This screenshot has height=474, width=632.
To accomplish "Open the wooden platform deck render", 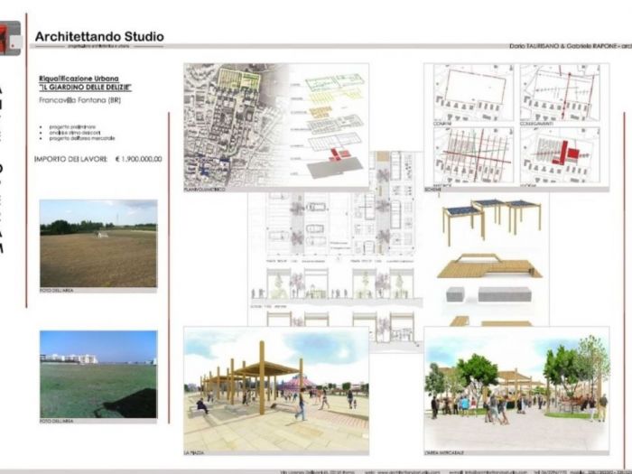I will pyautogui.click(x=489, y=266).
